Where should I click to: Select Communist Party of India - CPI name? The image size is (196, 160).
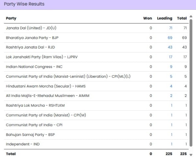tap(34, 125)
